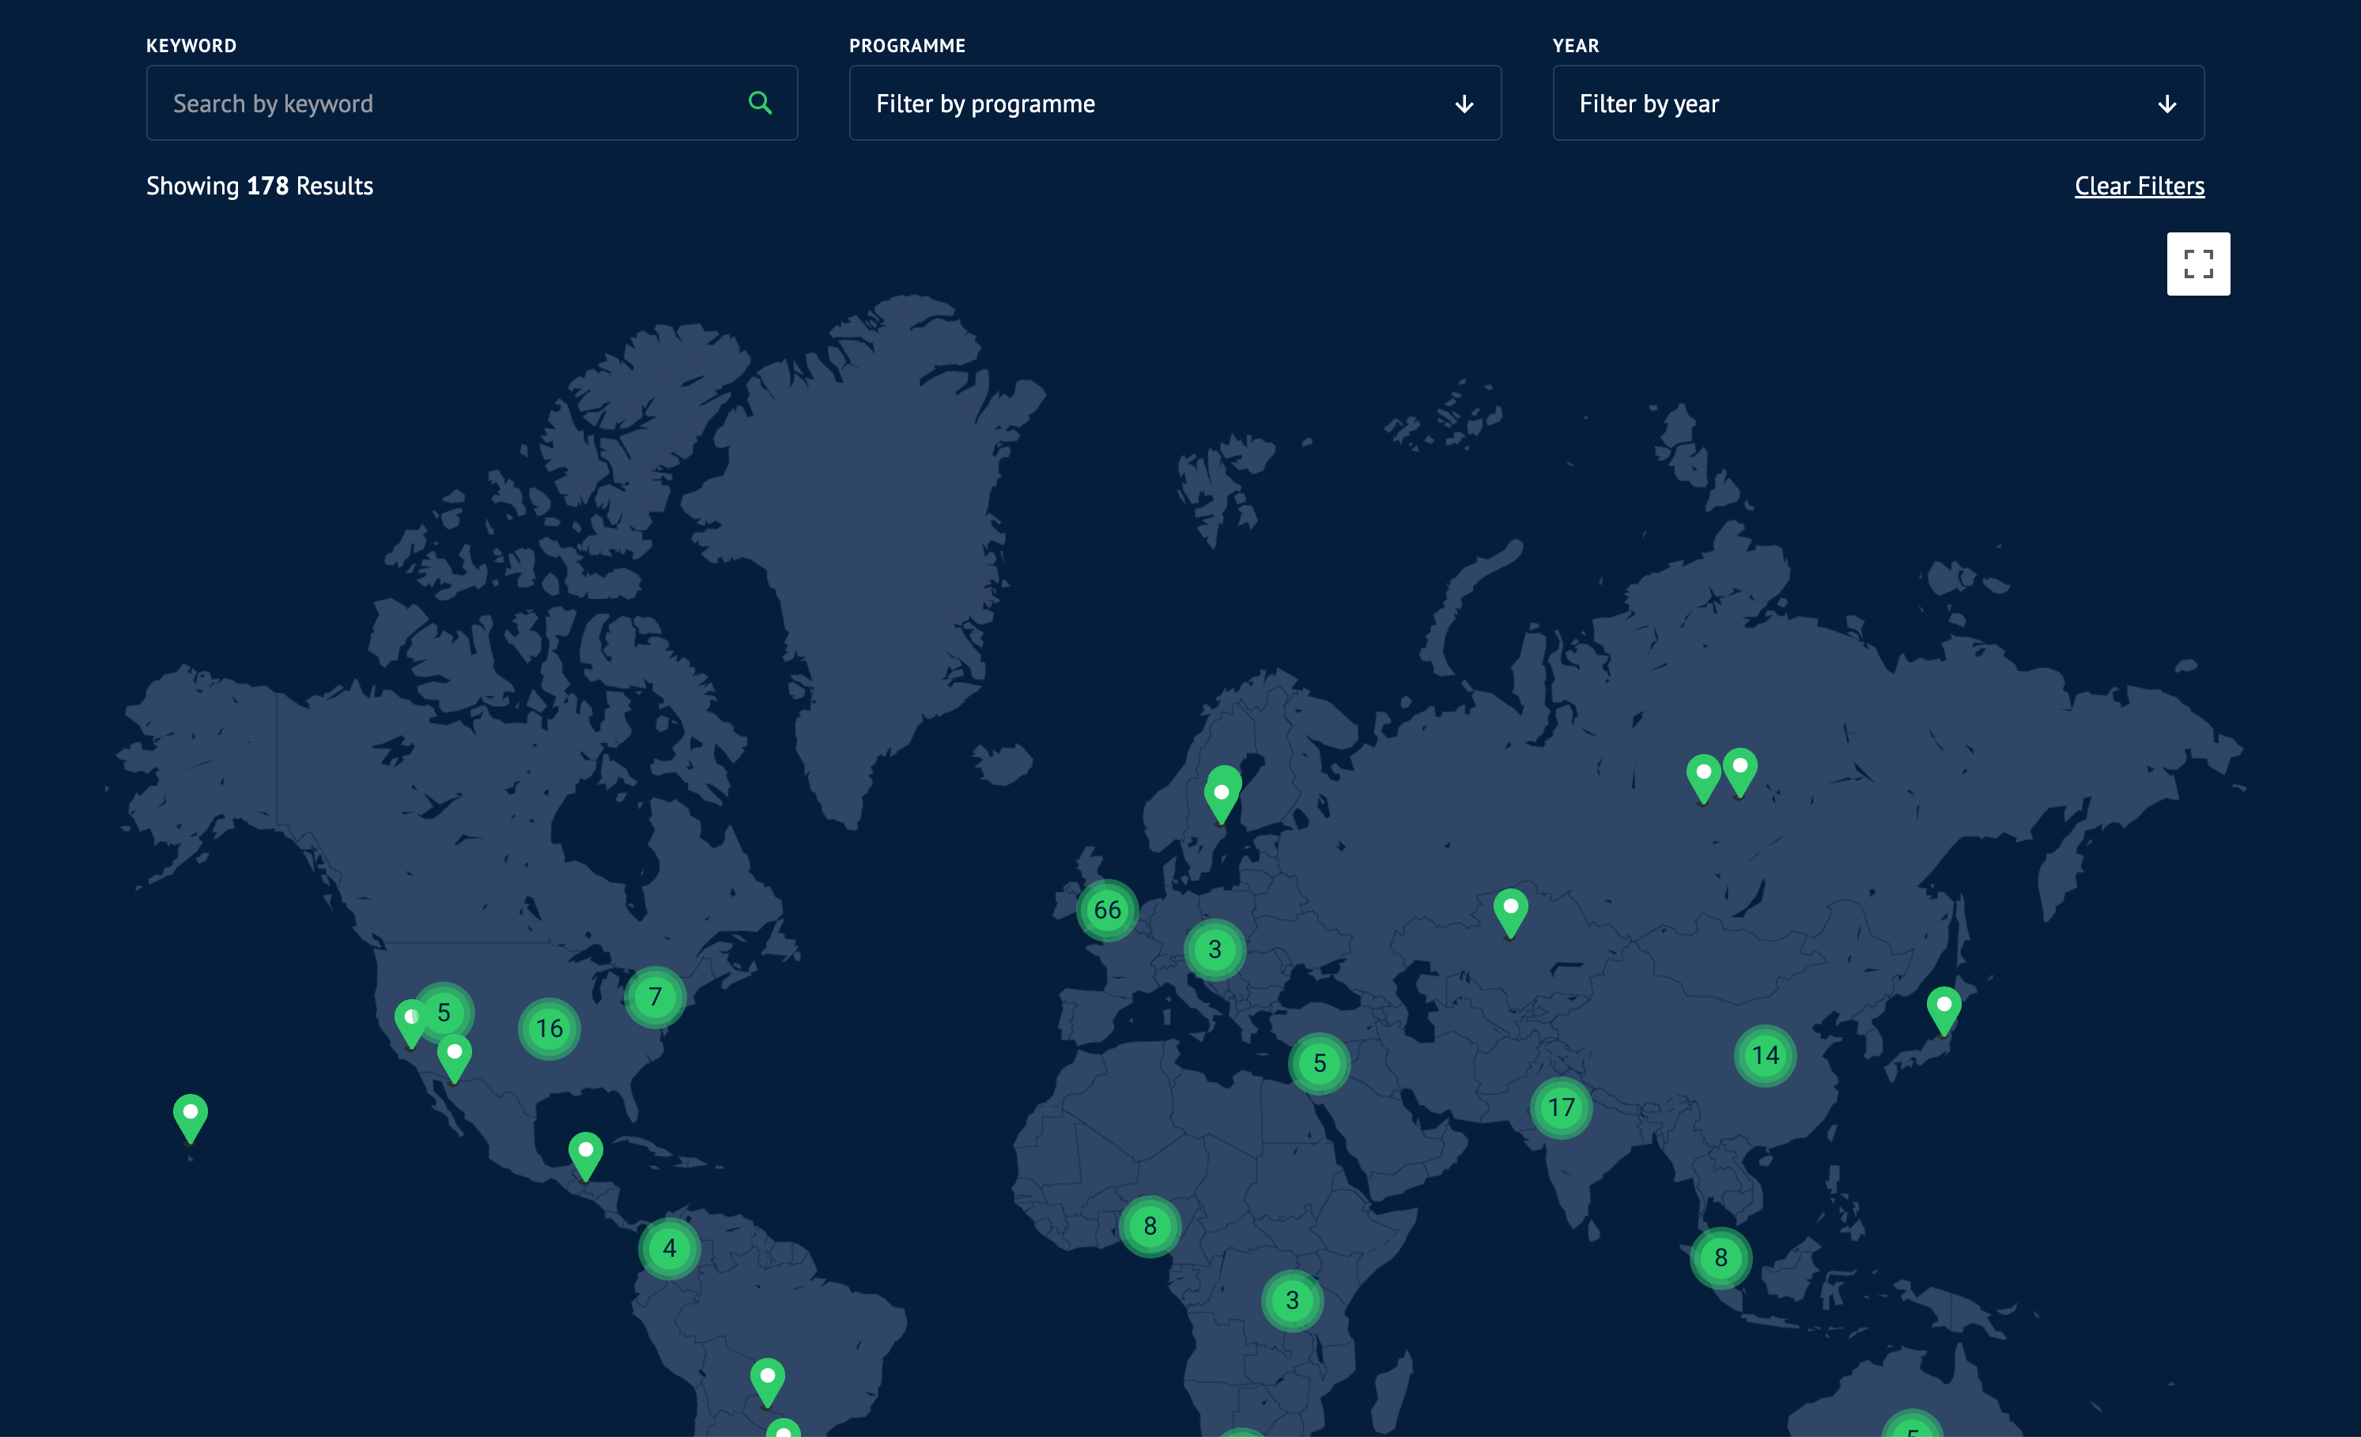Click the programme dropdown arrow

(1463, 104)
